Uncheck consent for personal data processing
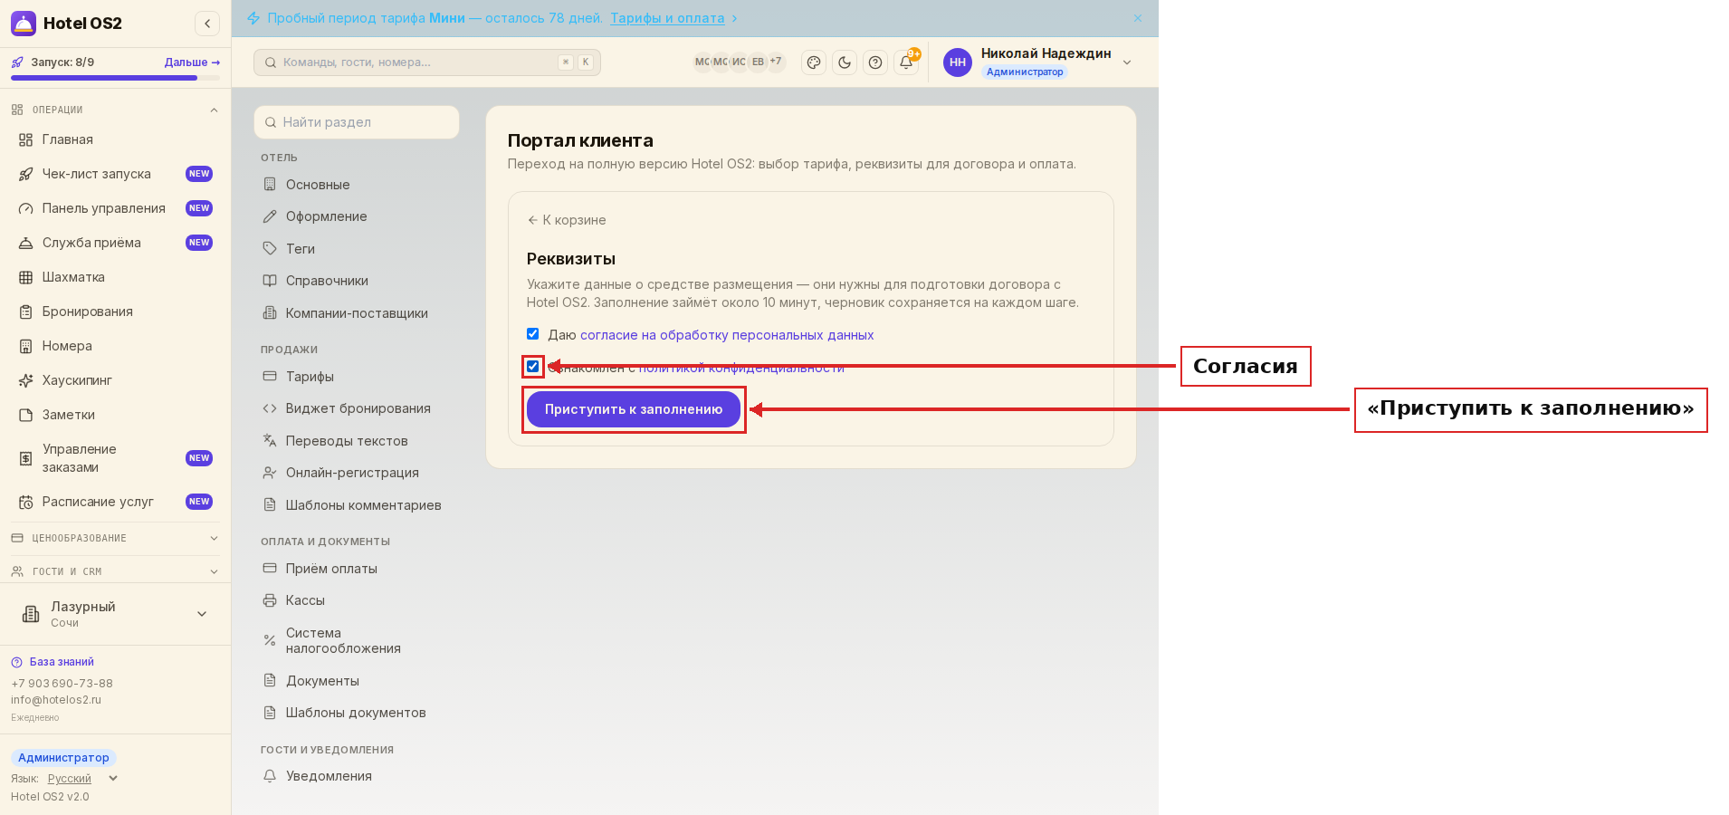This screenshot has width=1729, height=815. 532,334
